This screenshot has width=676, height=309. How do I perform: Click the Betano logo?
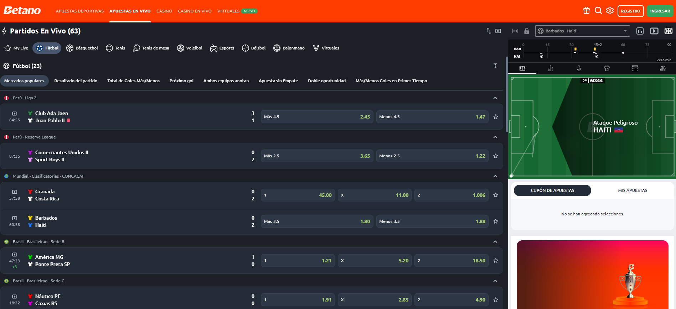(x=22, y=11)
